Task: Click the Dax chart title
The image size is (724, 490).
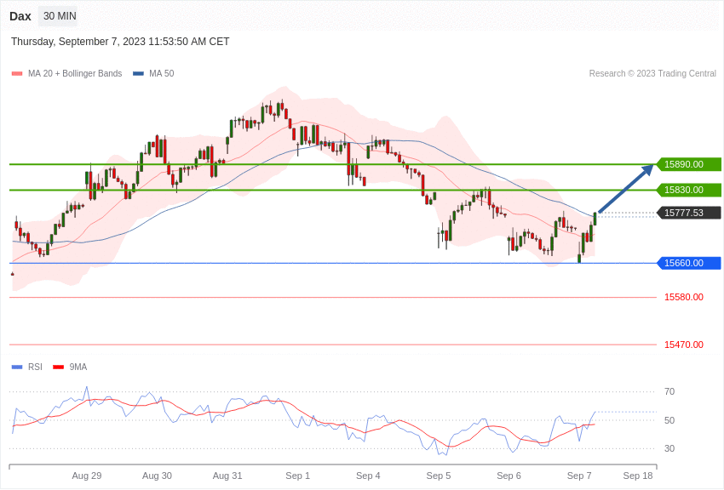Action: click(20, 16)
